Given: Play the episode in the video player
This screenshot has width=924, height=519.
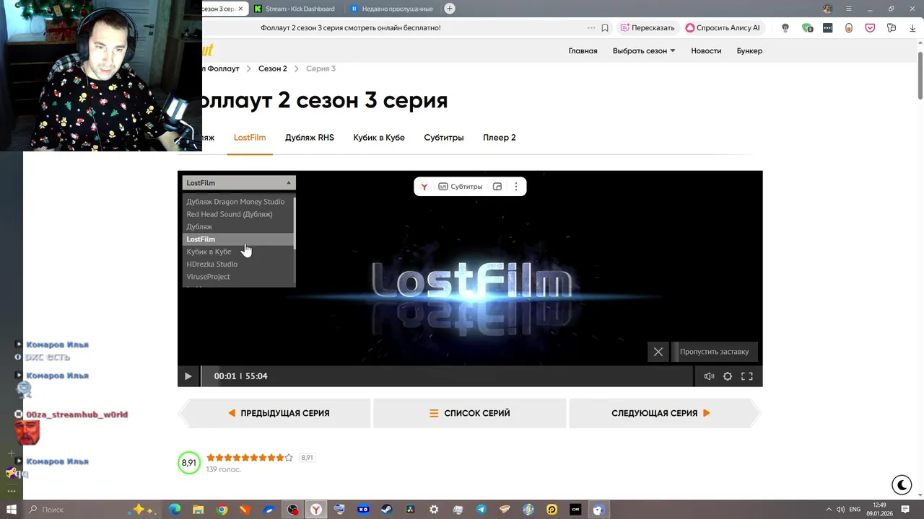Looking at the screenshot, I should point(188,376).
